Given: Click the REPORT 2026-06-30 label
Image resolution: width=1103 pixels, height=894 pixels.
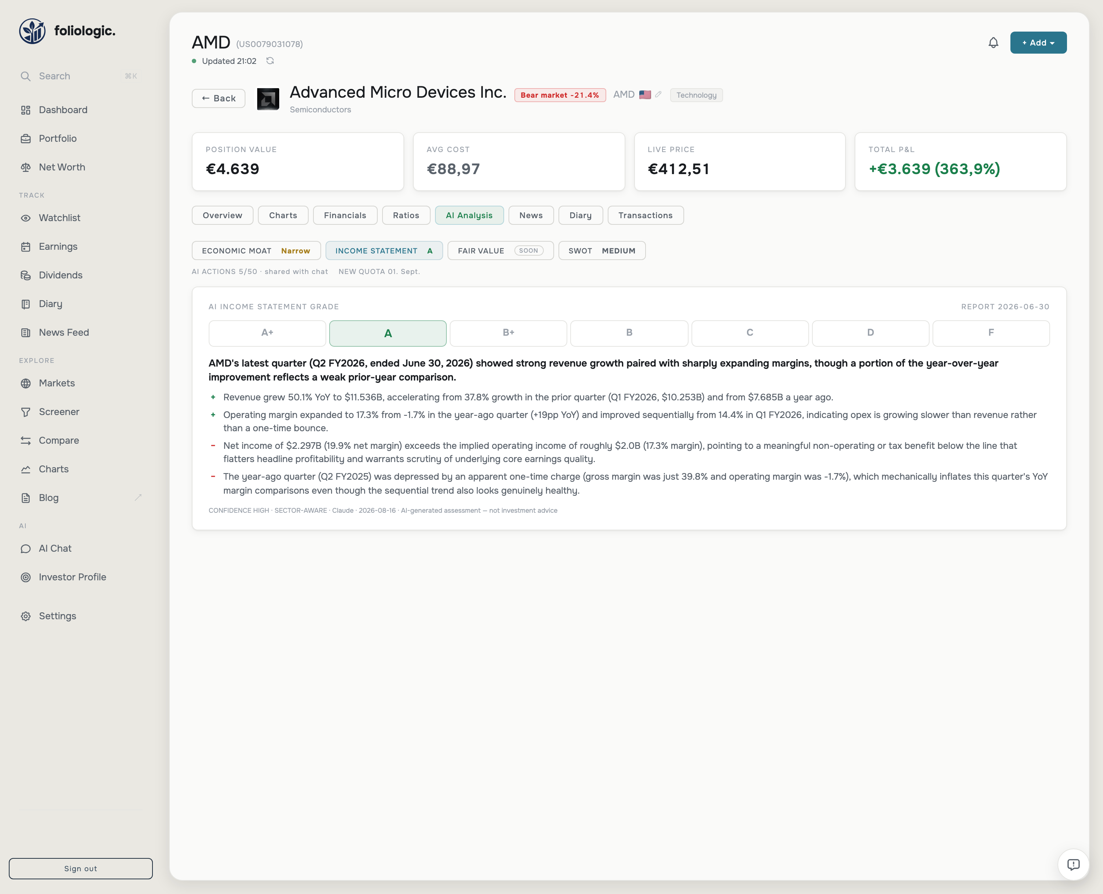Looking at the screenshot, I should point(1005,307).
